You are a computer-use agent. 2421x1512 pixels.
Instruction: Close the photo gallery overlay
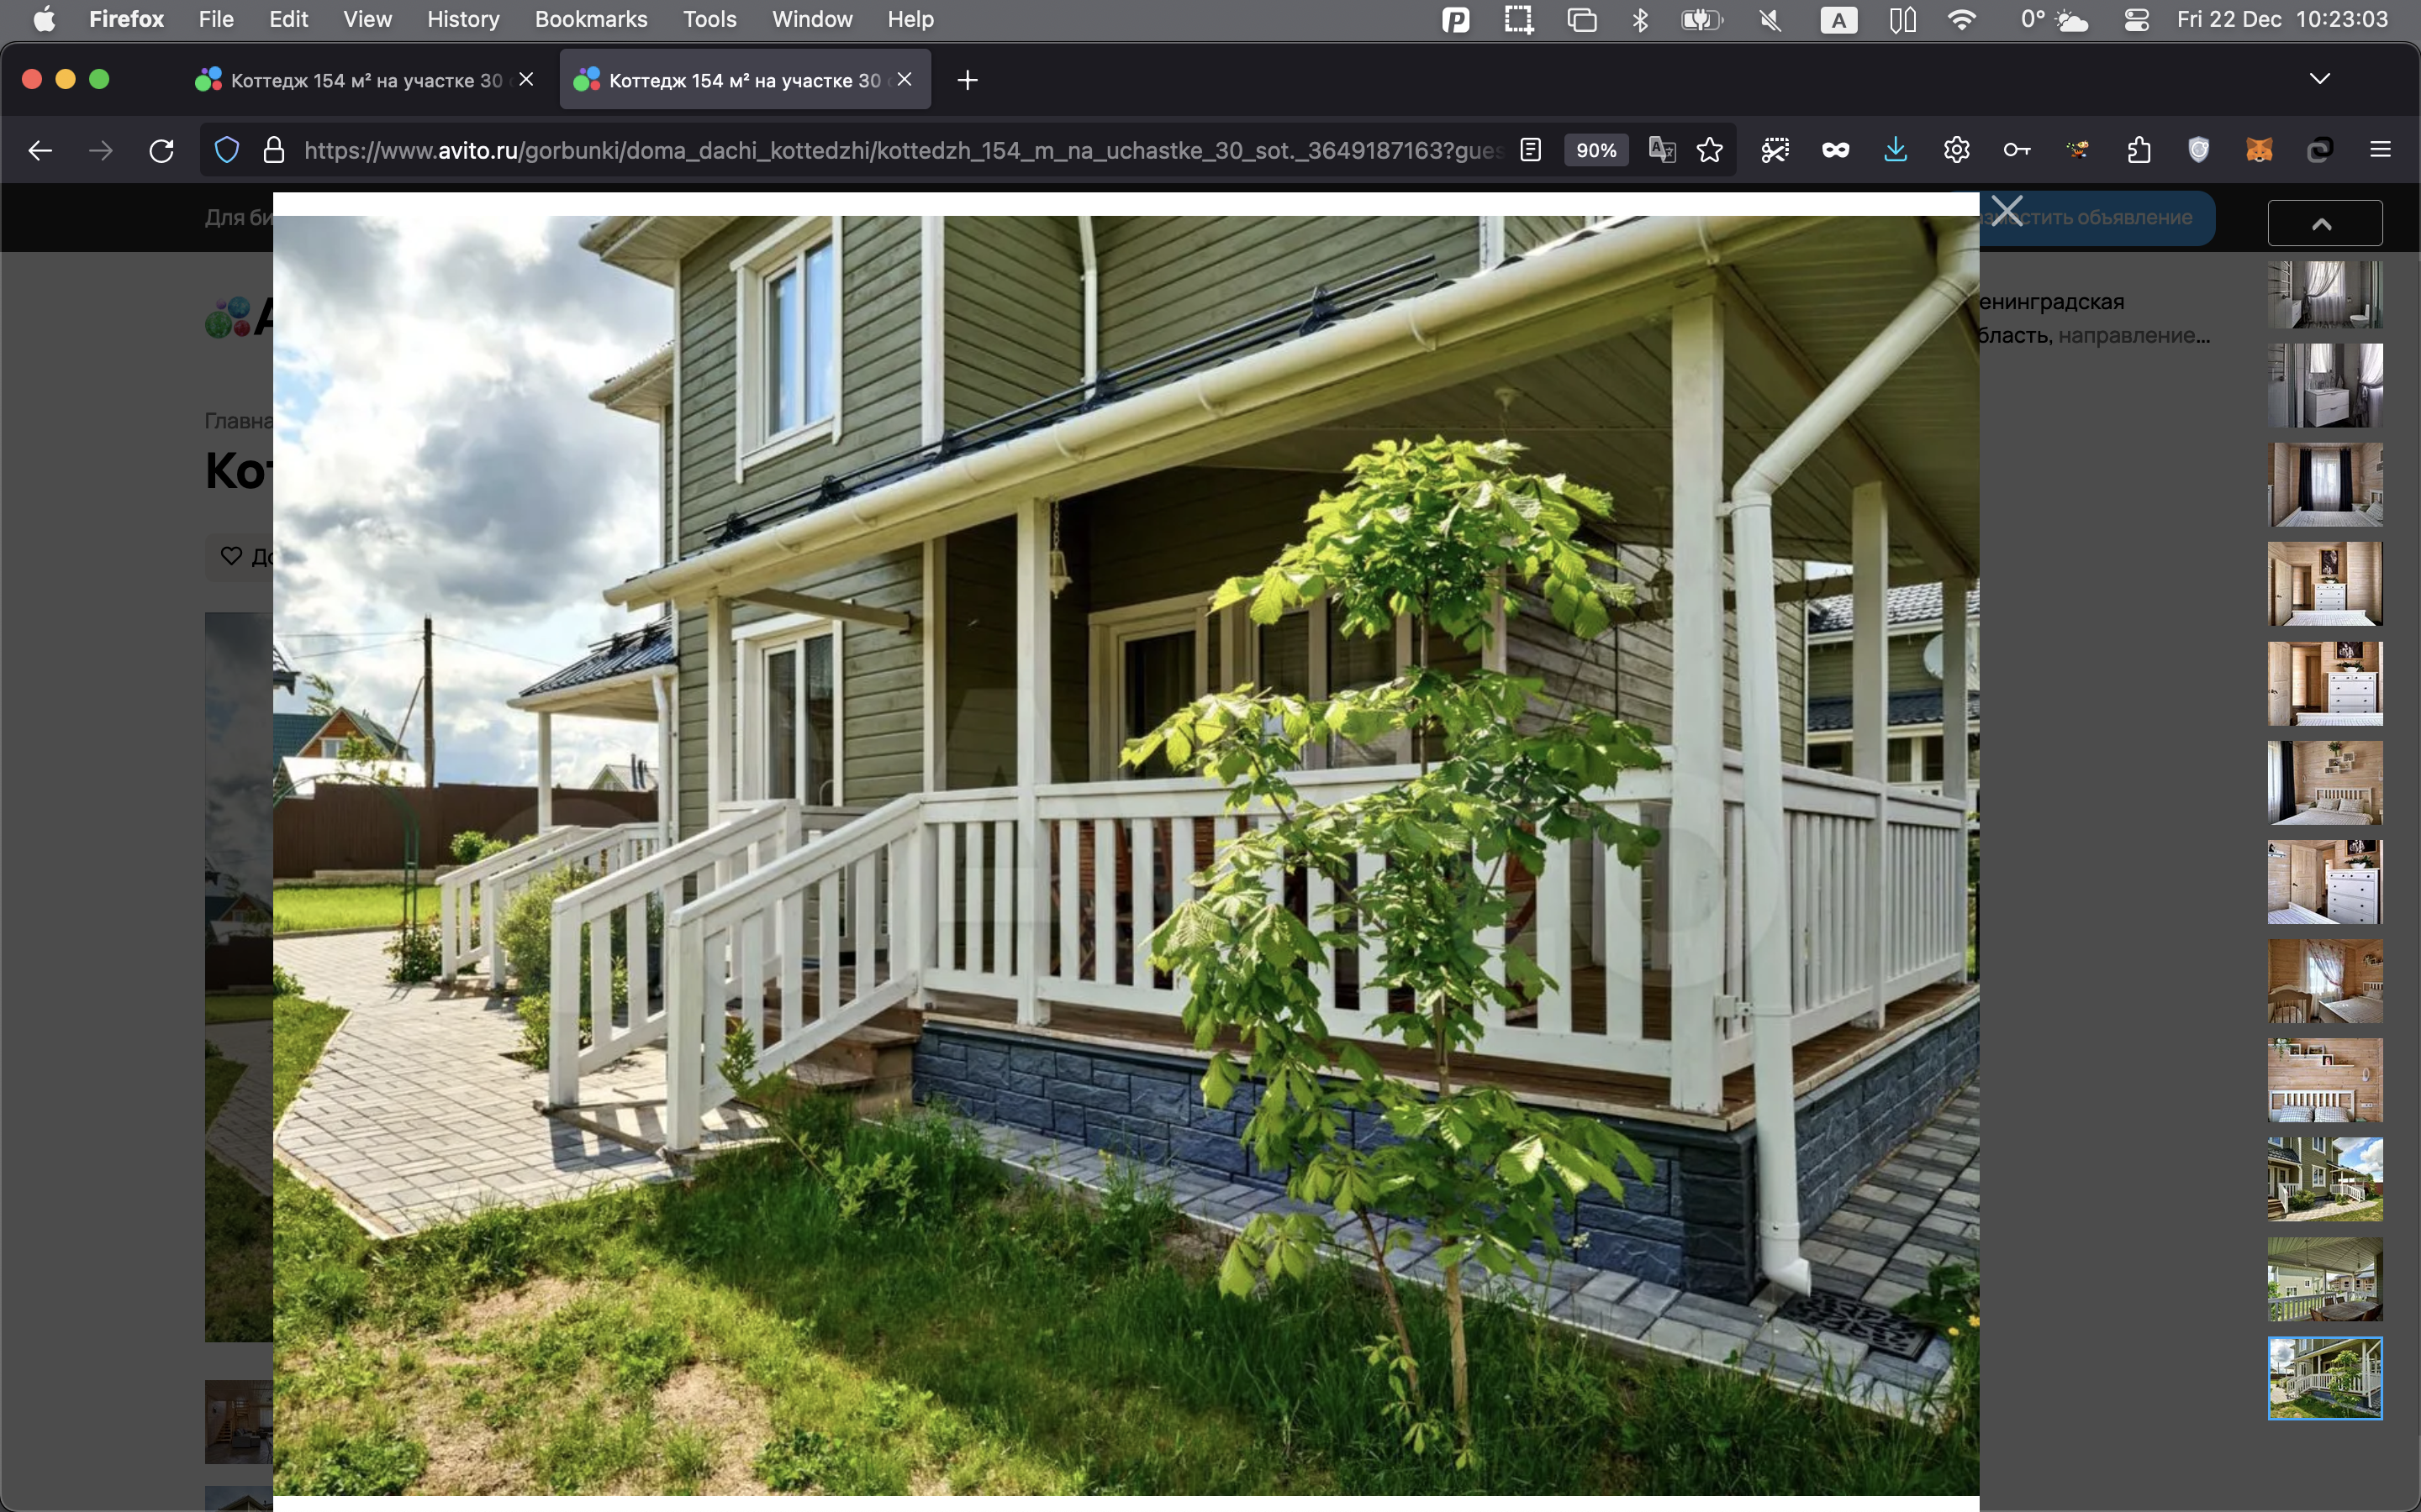(2006, 211)
